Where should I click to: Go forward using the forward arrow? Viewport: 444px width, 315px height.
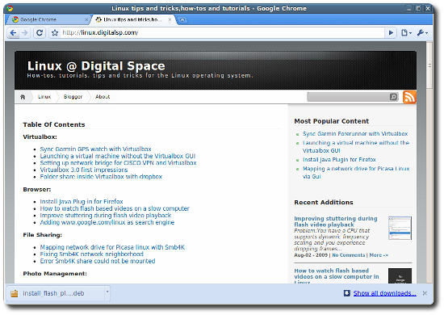[x=25, y=33]
